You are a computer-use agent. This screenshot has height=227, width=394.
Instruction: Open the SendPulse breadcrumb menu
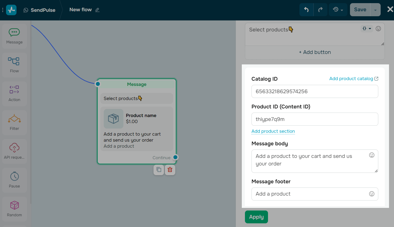click(x=39, y=10)
